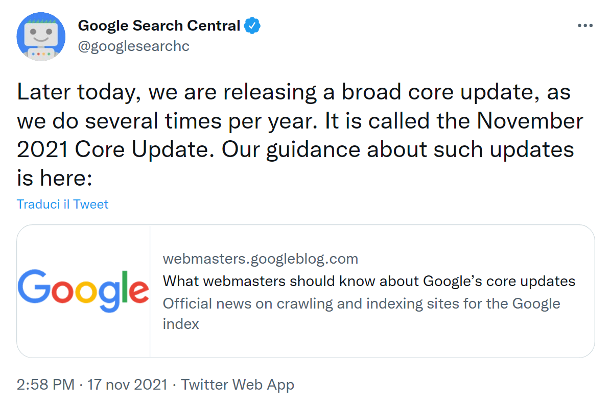Click the blue verified badge
Image resolution: width=611 pixels, height=408 pixels.
pyautogui.click(x=252, y=25)
